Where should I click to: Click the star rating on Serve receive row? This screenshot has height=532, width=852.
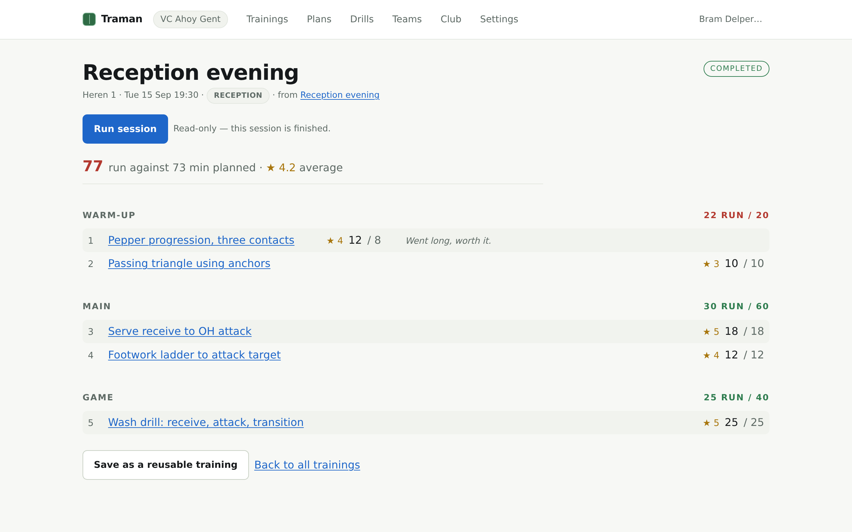click(x=711, y=332)
